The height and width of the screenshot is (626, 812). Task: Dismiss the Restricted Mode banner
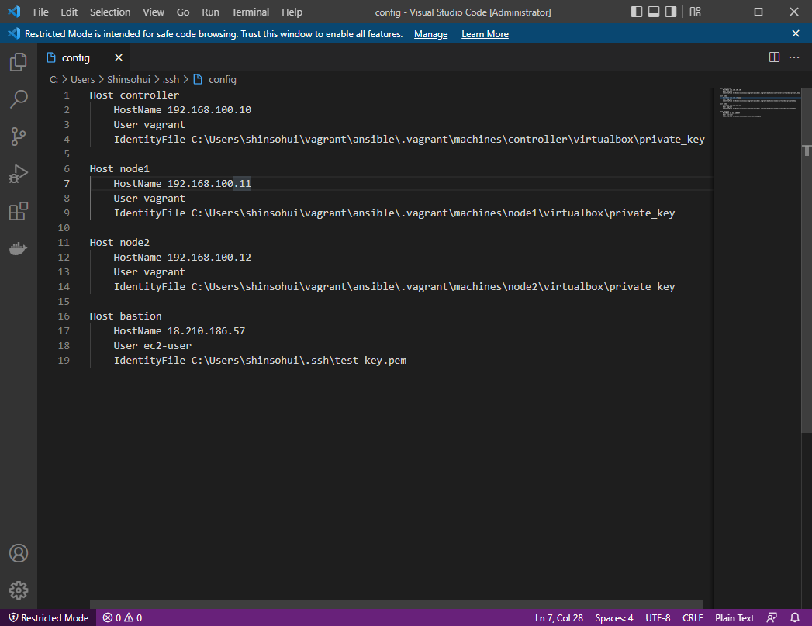[796, 33]
